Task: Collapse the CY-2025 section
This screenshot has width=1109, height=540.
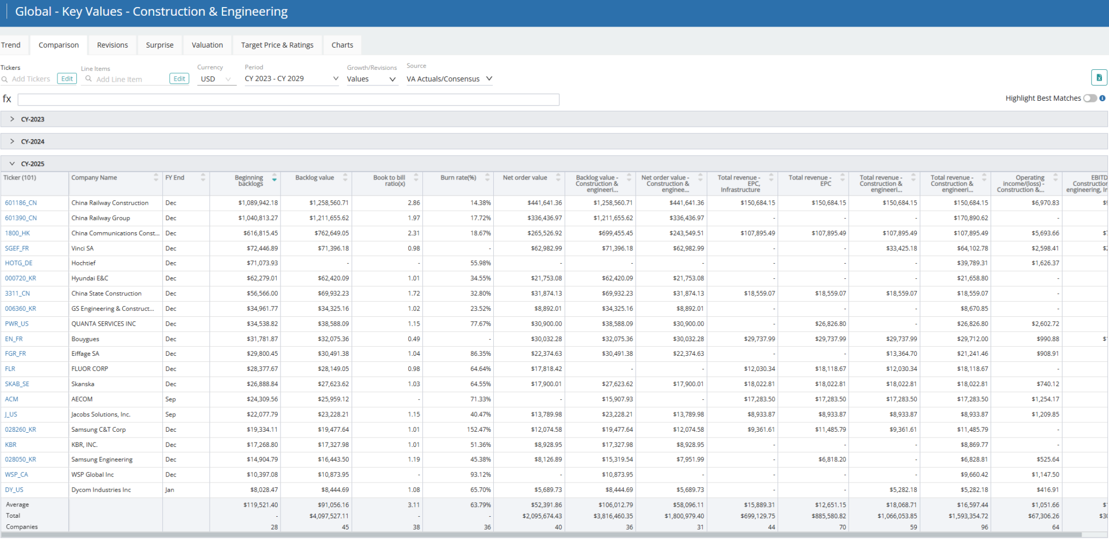Action: coord(12,164)
